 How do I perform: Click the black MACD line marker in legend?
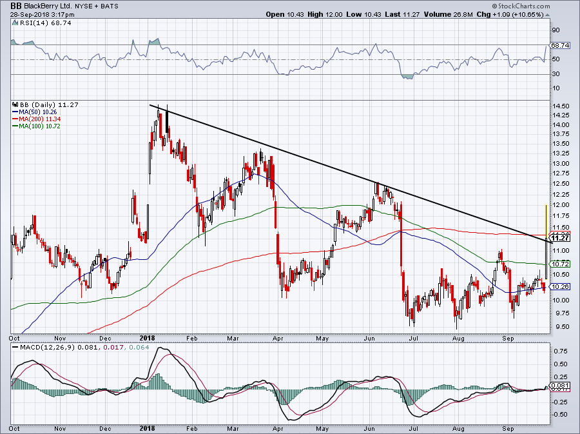pos(15,347)
